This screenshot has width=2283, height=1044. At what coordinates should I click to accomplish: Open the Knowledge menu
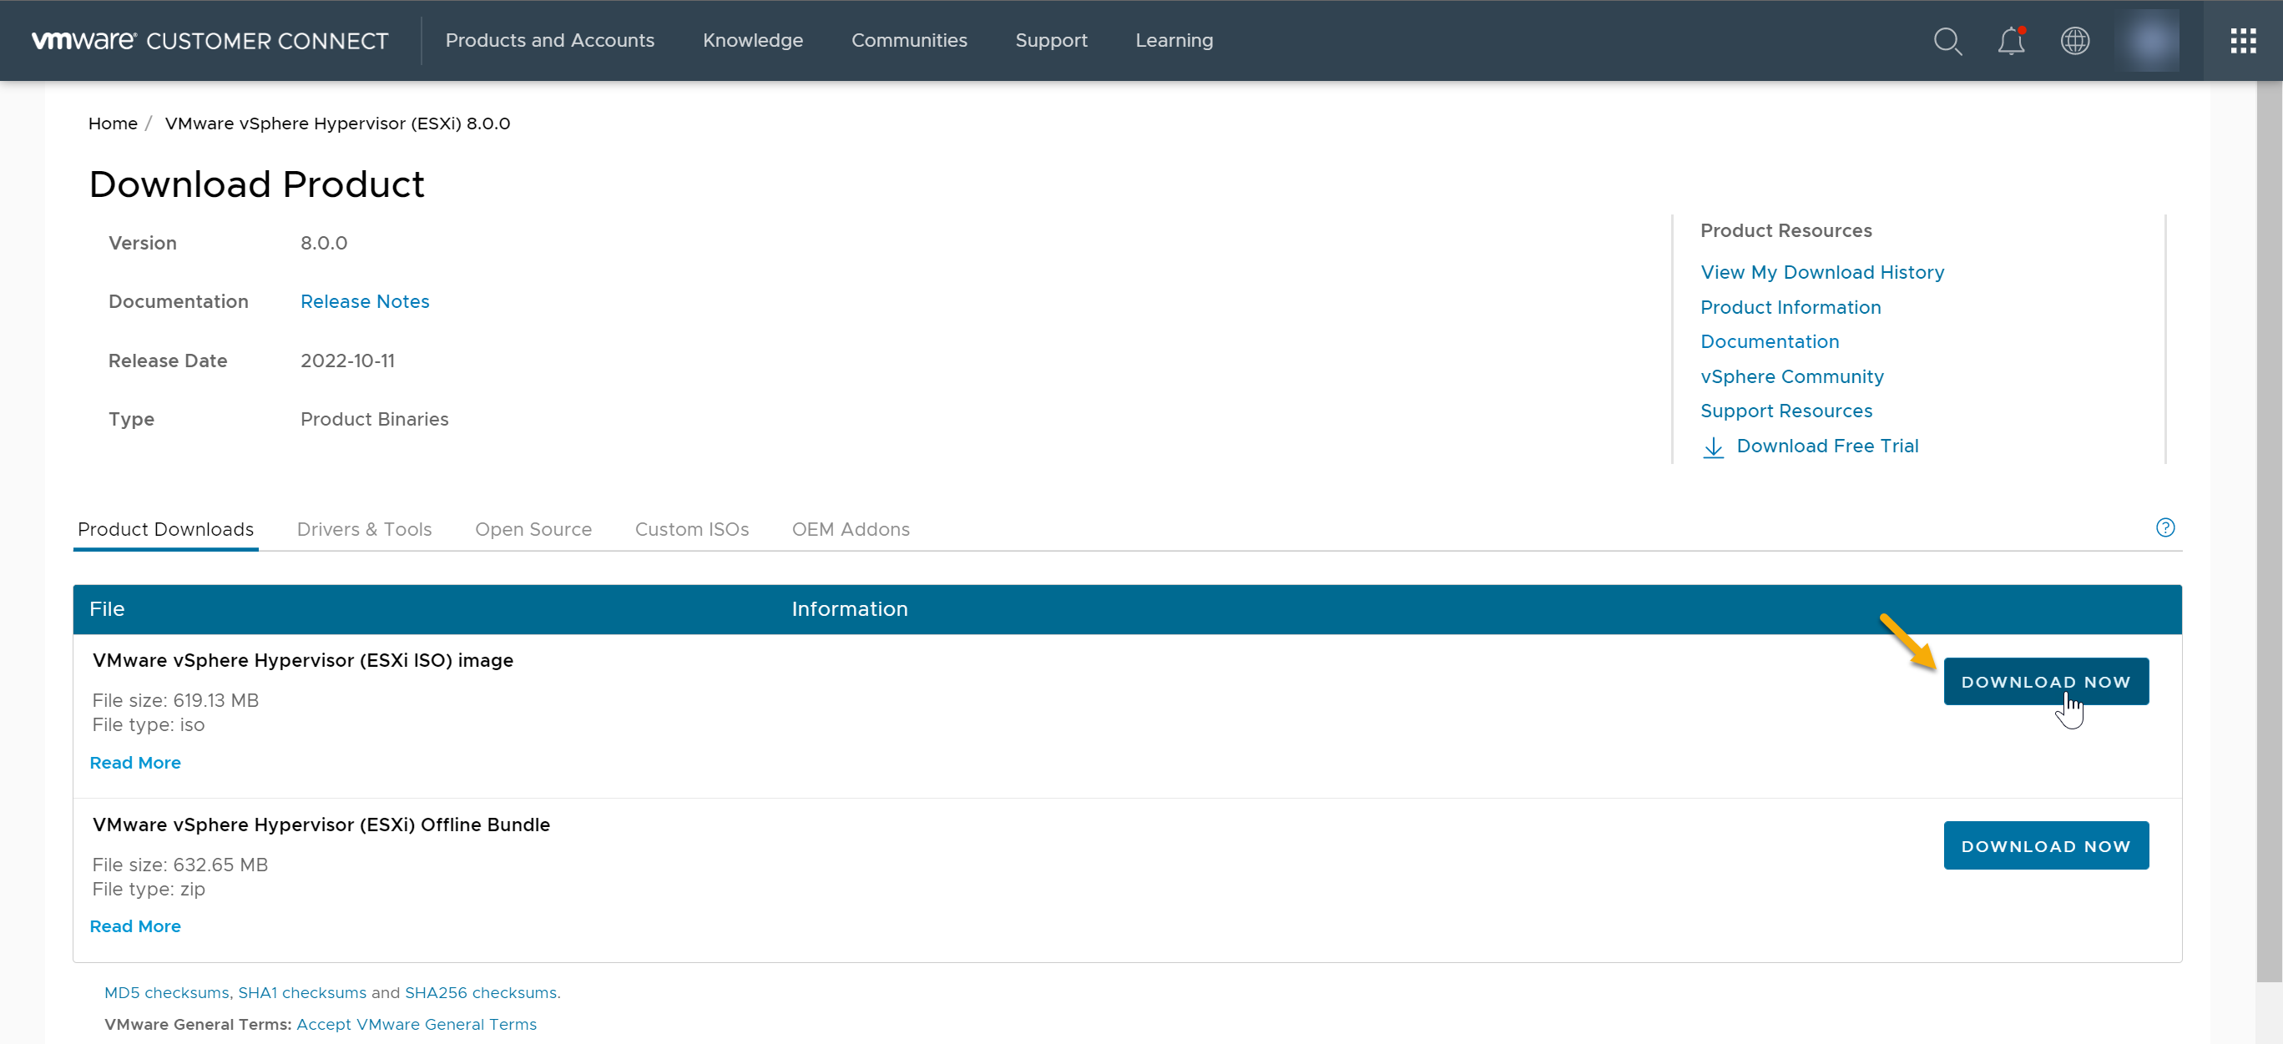[x=752, y=41]
